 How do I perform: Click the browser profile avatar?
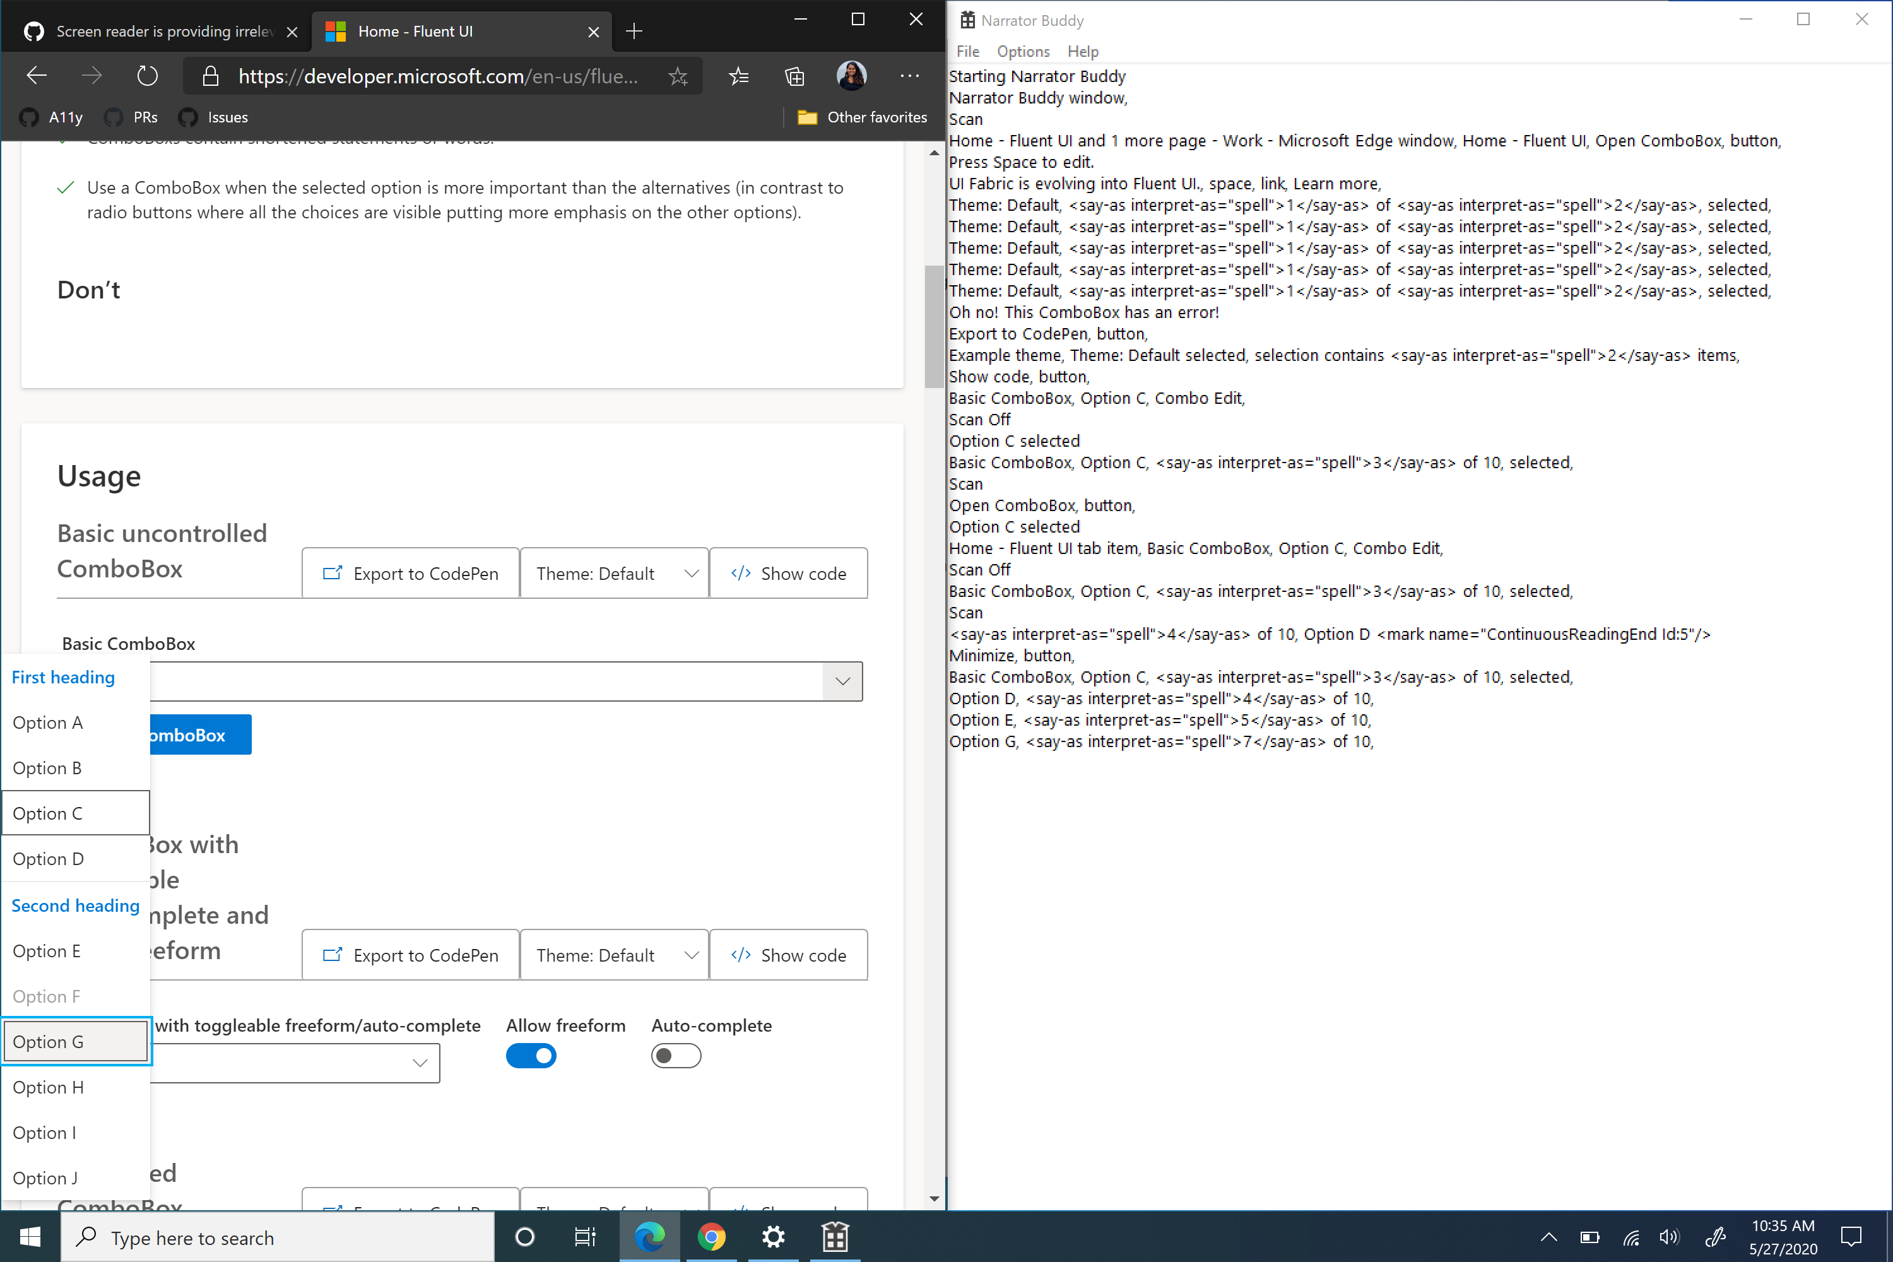(x=851, y=76)
